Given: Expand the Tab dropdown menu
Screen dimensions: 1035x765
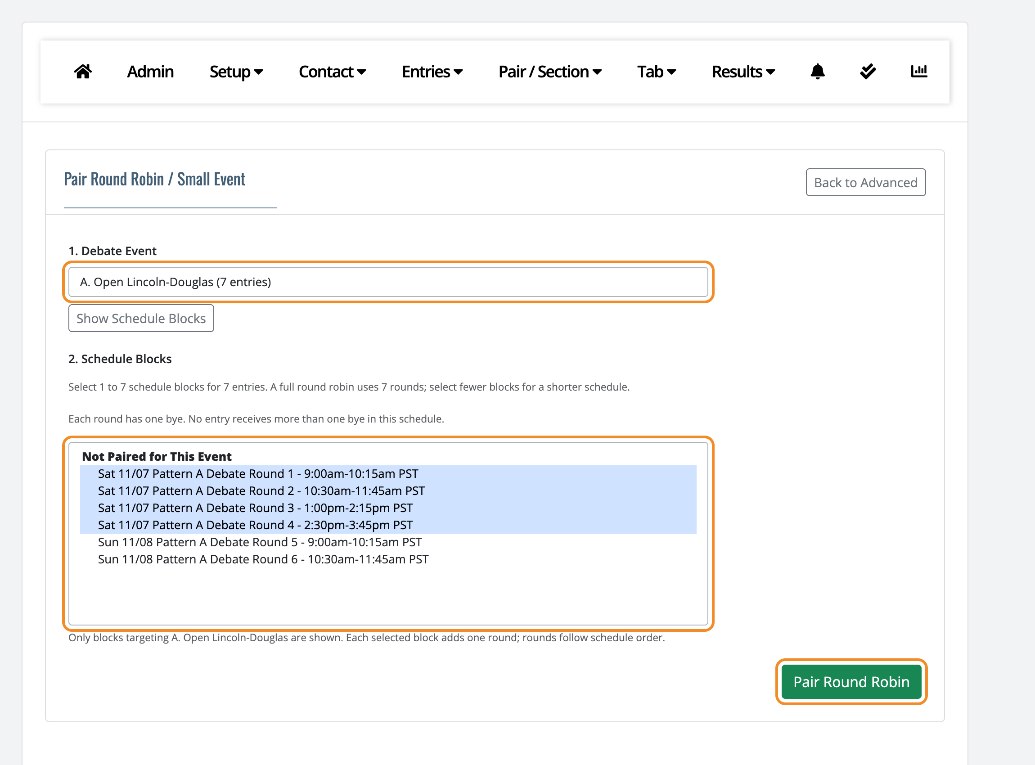Looking at the screenshot, I should click(656, 72).
